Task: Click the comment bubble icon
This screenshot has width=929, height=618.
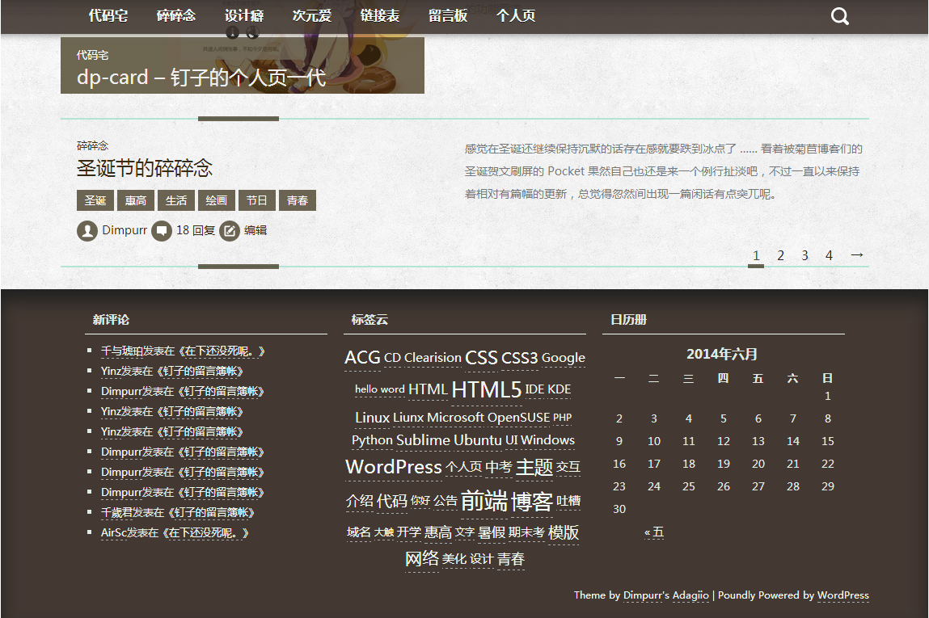Action: click(162, 231)
